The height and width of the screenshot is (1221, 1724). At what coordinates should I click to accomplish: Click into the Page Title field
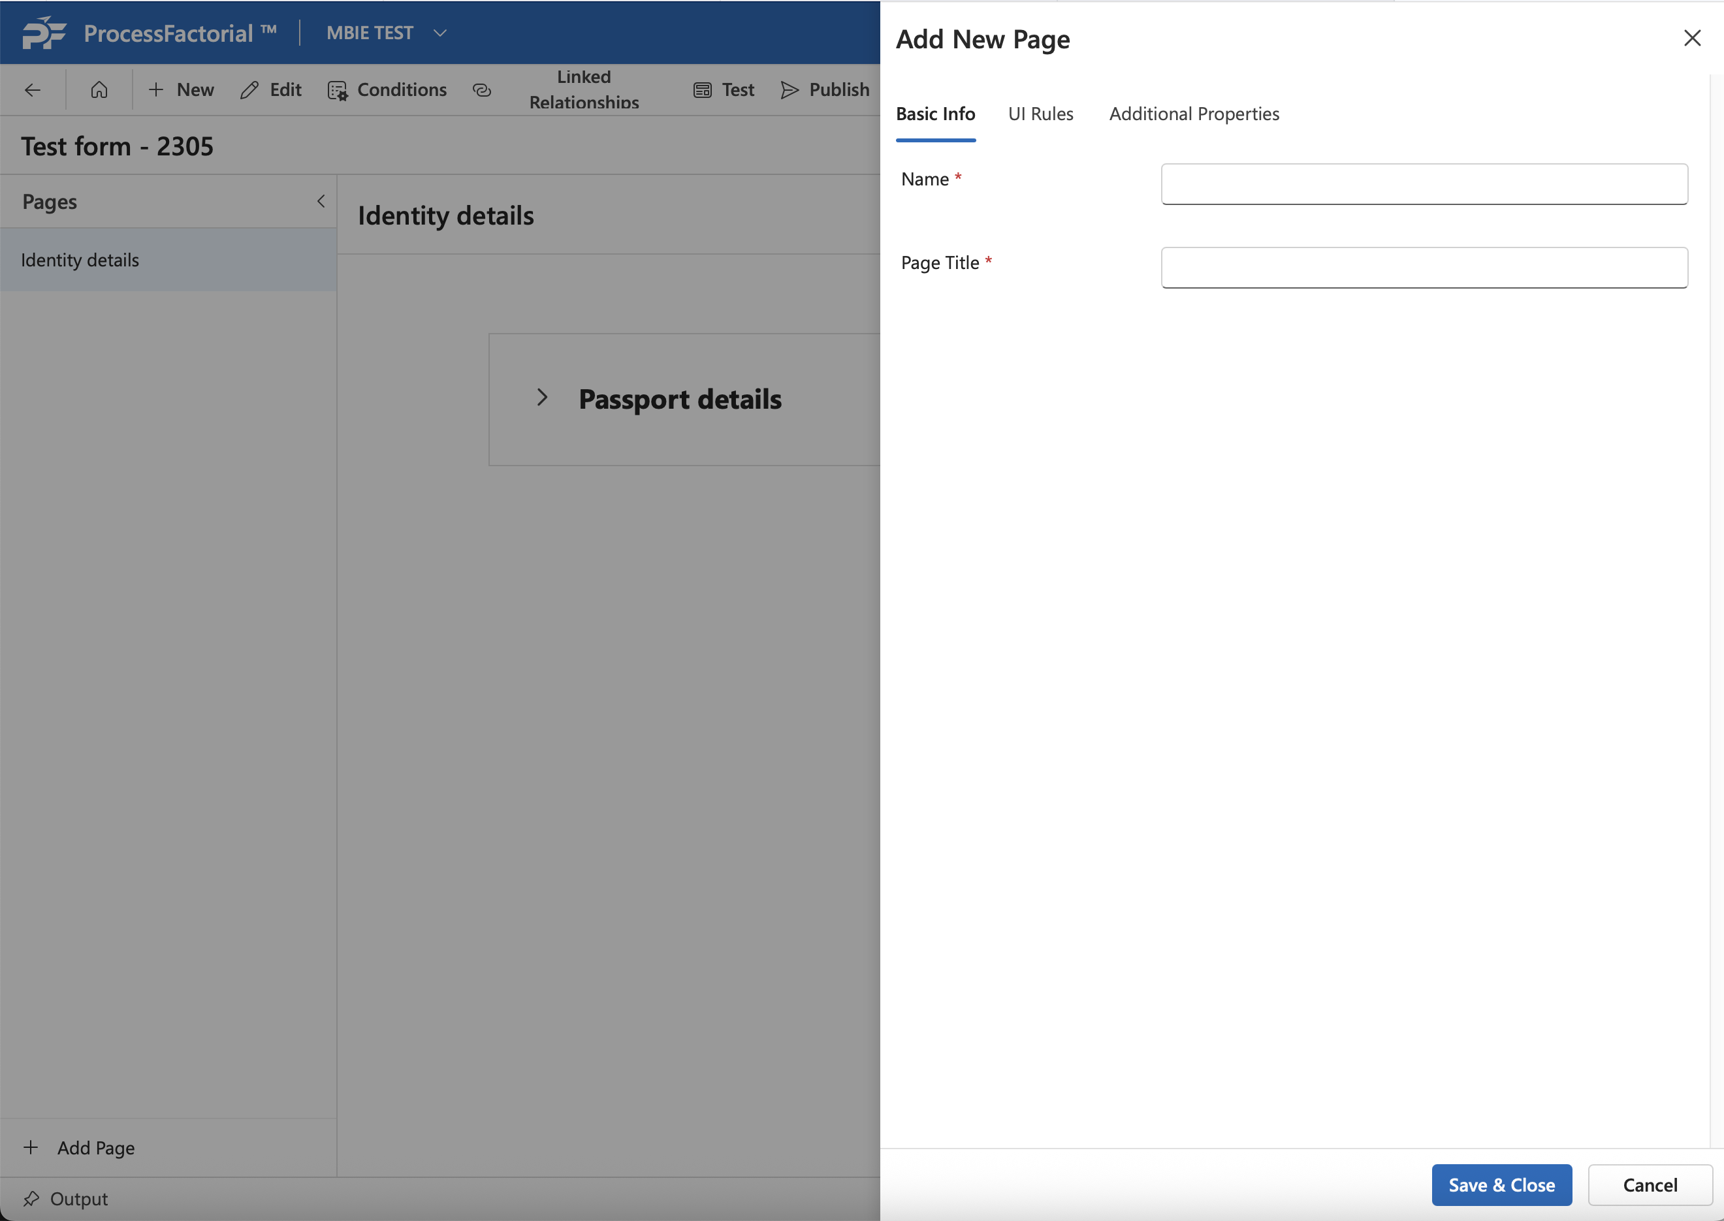(1424, 268)
